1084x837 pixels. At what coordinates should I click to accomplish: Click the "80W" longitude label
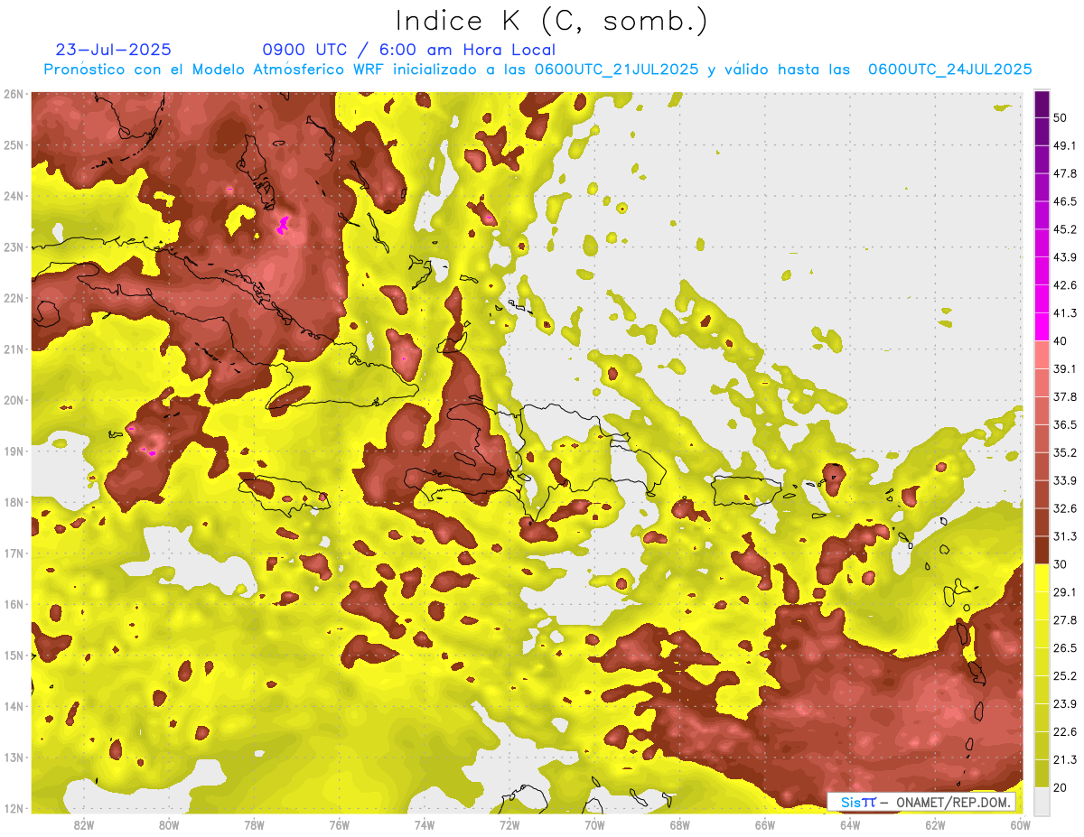tap(169, 825)
